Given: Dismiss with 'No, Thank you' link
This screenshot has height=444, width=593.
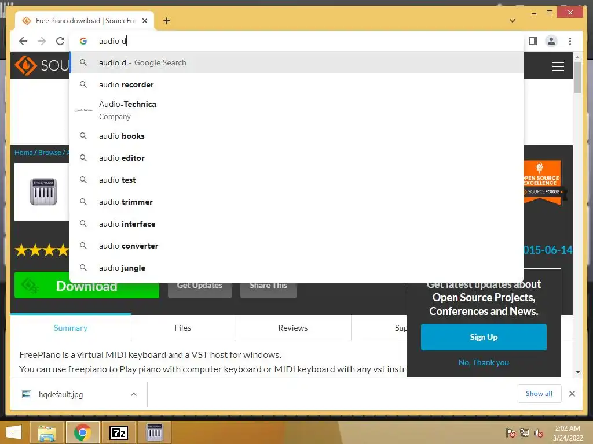Looking at the screenshot, I should (484, 362).
